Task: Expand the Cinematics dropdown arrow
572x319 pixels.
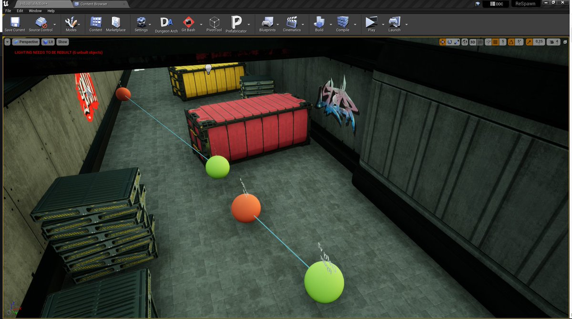Action: (303, 24)
